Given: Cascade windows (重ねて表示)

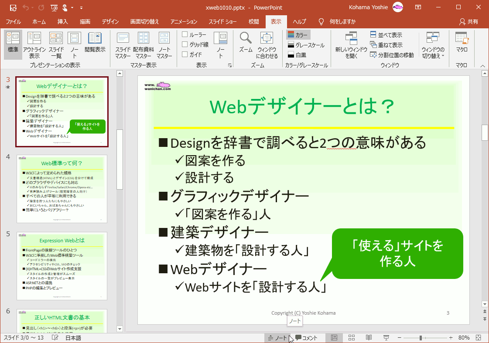Looking at the screenshot, I should coord(386,45).
